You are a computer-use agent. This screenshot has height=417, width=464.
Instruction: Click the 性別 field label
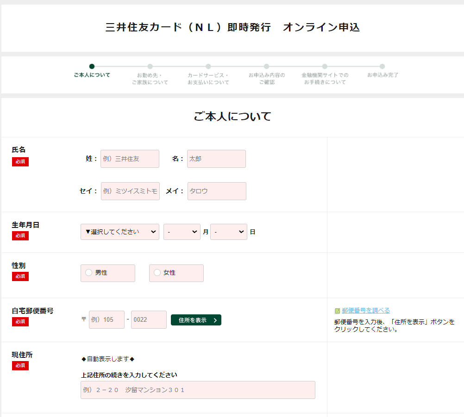[x=19, y=265]
